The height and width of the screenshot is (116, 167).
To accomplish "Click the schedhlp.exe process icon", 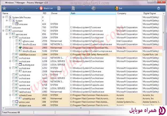I will 20,98.
